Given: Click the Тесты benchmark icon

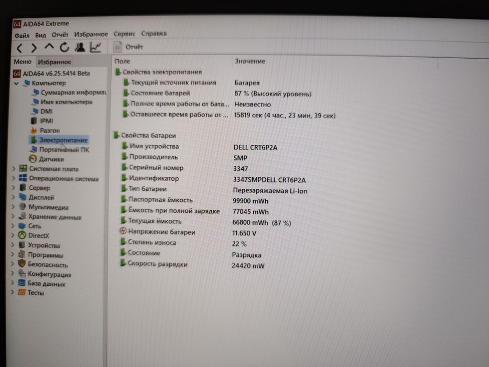Looking at the screenshot, I should point(21,293).
